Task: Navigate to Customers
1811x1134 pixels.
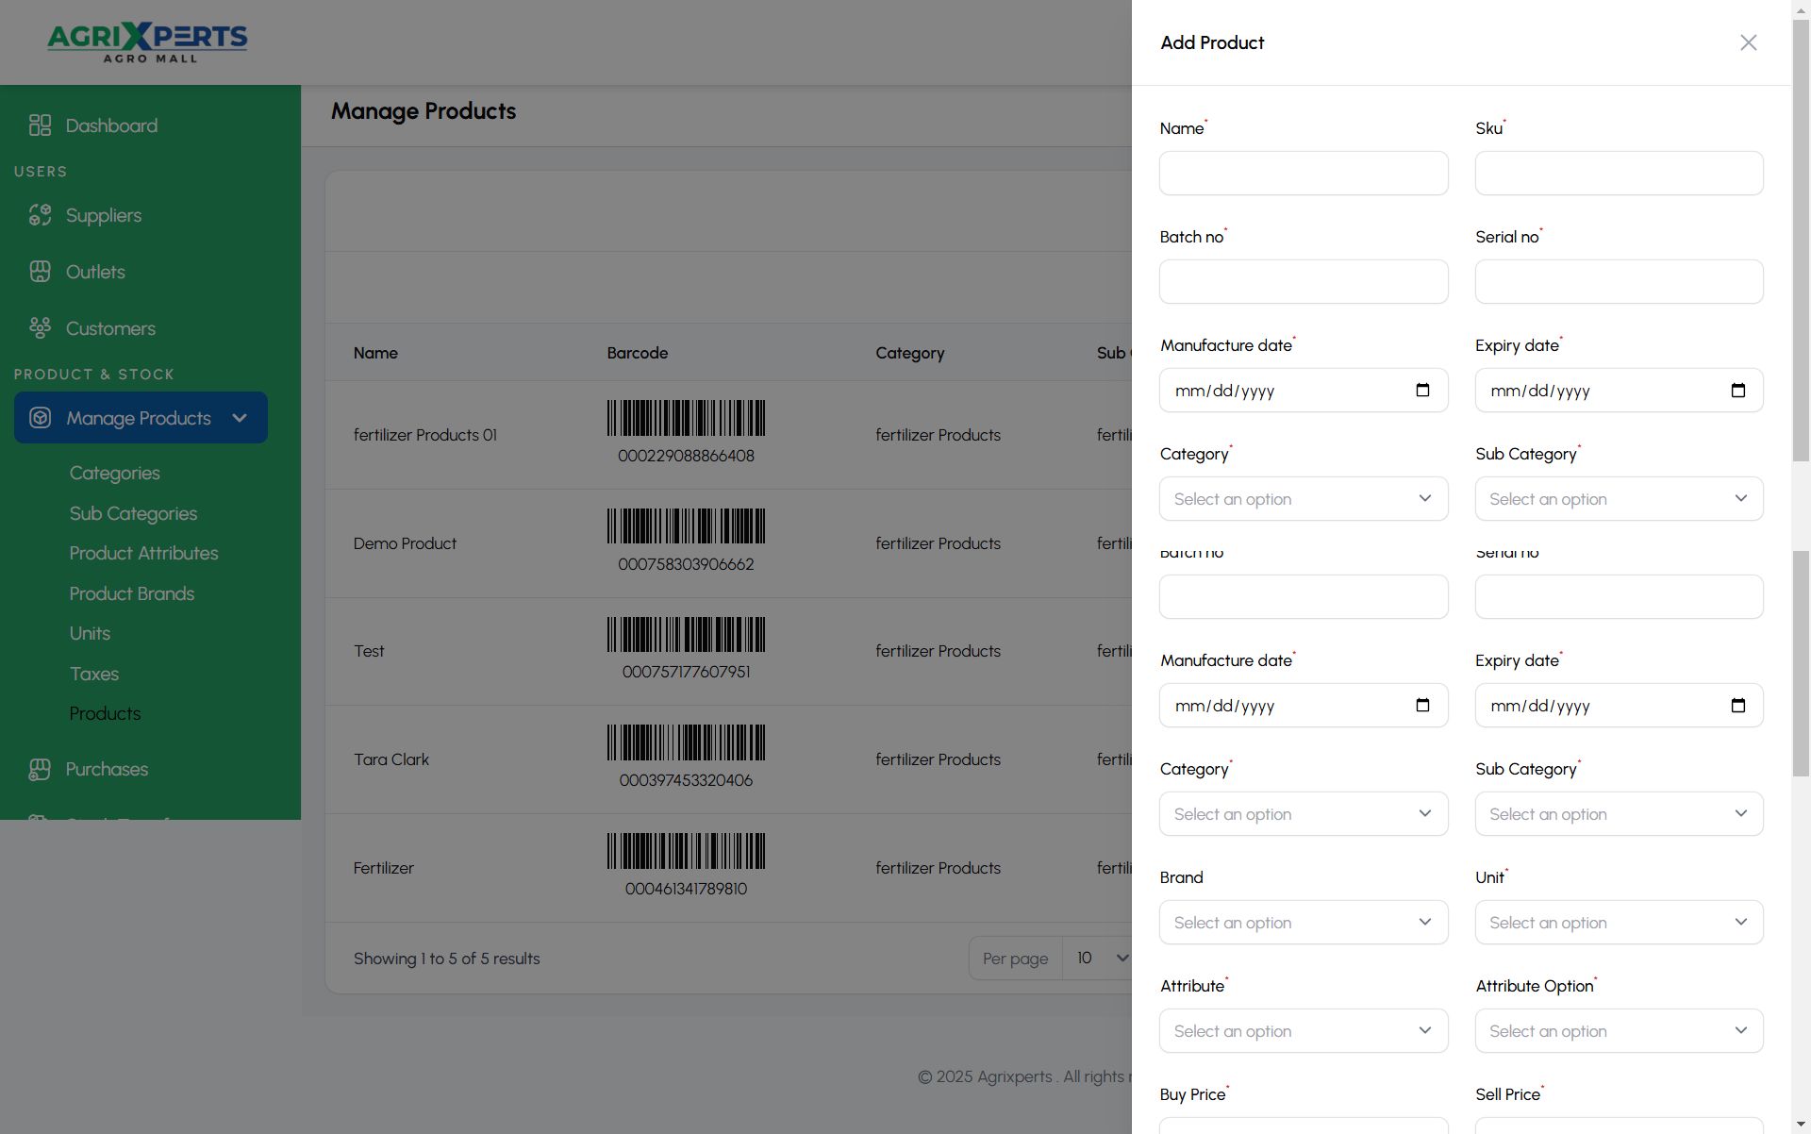Action: pos(110,328)
